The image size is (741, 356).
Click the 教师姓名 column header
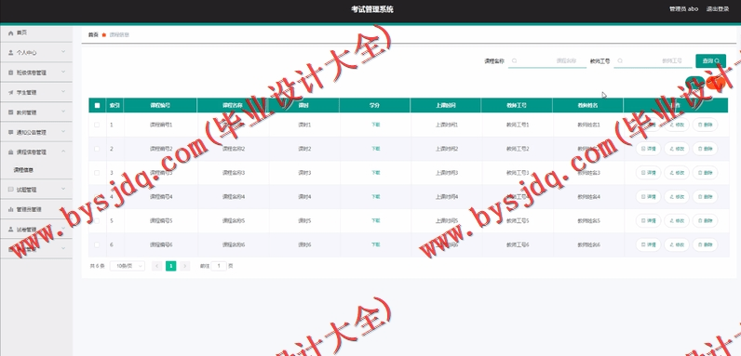click(x=588, y=105)
